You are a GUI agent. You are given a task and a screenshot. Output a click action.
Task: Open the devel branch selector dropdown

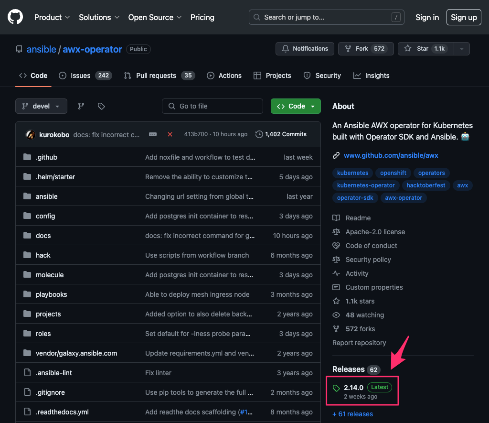(x=41, y=106)
